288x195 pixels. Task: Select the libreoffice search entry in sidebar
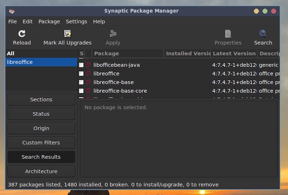20,62
